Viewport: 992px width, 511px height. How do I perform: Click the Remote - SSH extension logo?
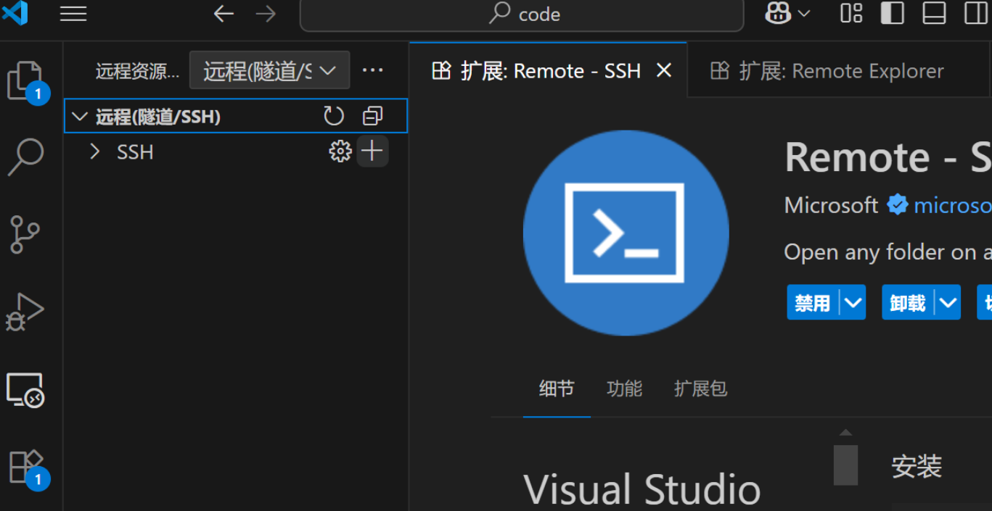(x=626, y=233)
